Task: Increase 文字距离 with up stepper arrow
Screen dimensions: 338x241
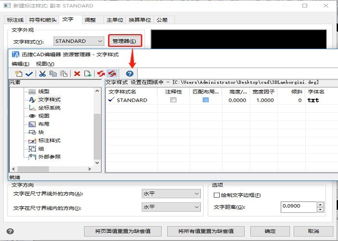Action: 320,204
